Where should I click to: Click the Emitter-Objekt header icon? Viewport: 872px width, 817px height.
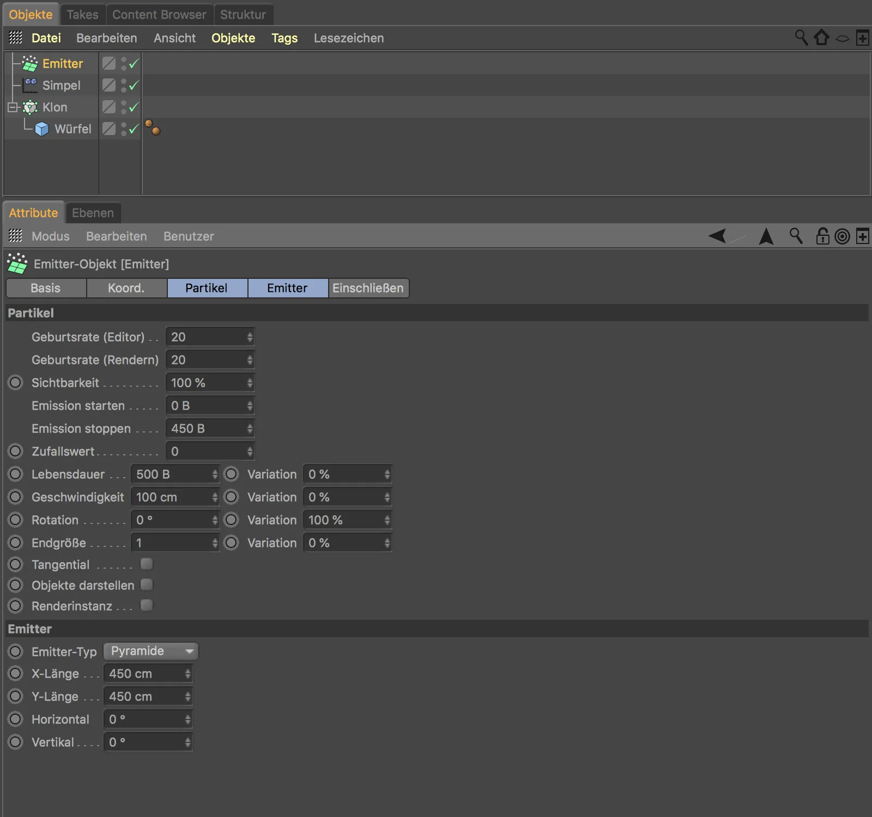pyautogui.click(x=17, y=264)
